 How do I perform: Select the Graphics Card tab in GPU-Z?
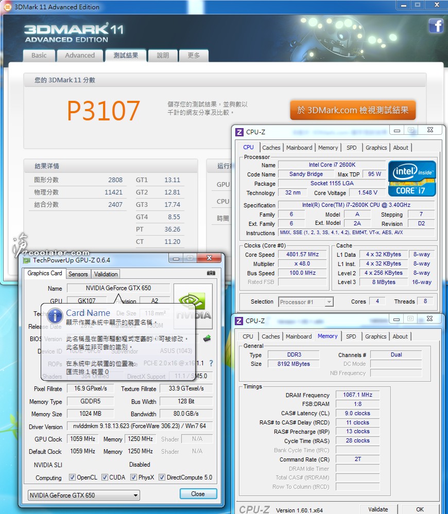[x=45, y=273]
